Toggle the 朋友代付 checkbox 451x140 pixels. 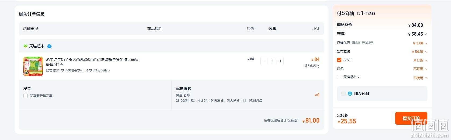[343, 94]
